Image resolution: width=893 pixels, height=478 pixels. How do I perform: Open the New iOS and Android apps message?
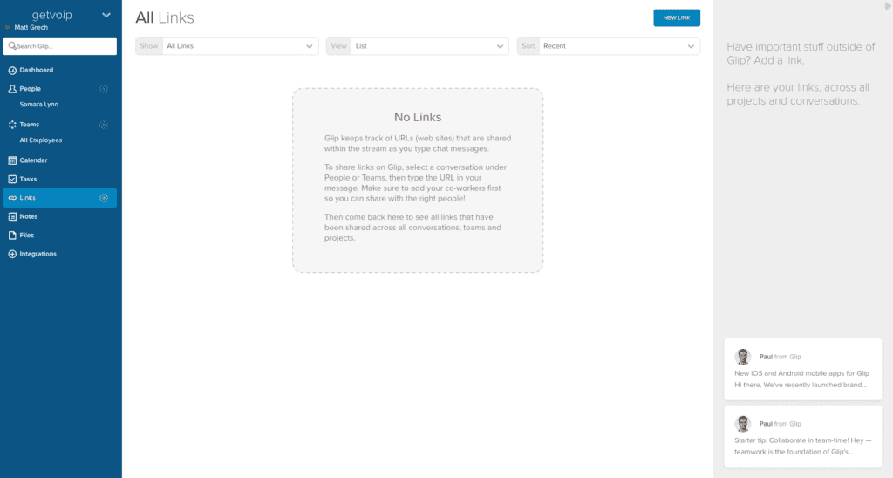tap(803, 369)
